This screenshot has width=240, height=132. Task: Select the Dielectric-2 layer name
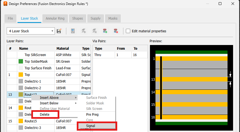pos(33,88)
